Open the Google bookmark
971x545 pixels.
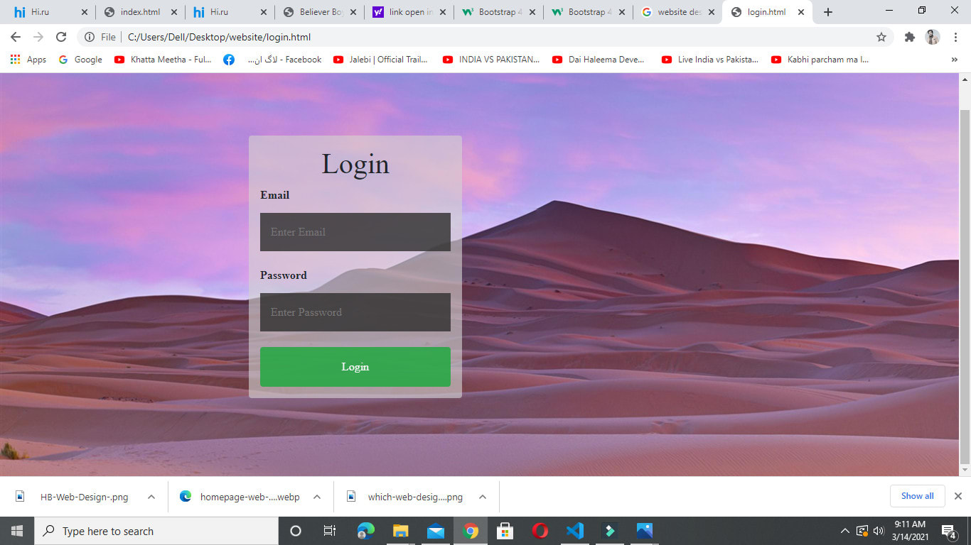point(80,60)
